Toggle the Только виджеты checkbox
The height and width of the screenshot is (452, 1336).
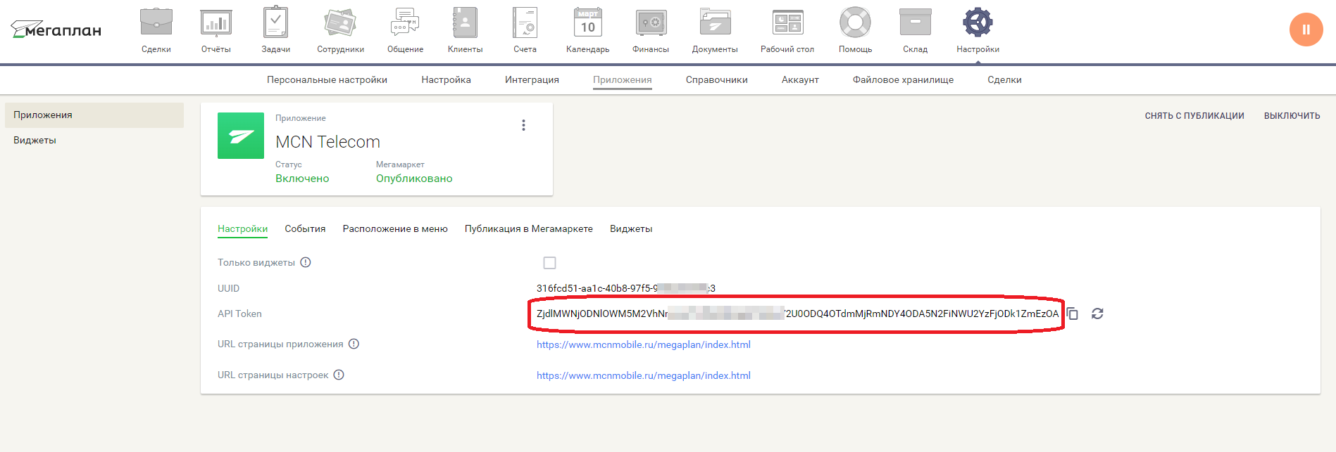tap(550, 263)
